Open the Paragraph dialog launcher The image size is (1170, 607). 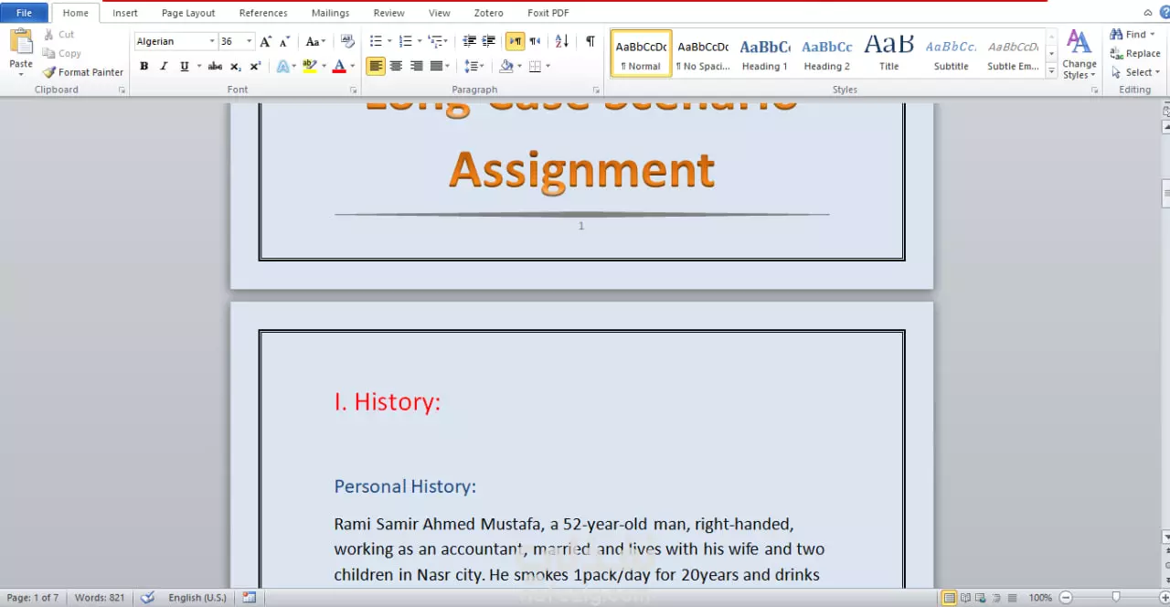[x=596, y=91]
